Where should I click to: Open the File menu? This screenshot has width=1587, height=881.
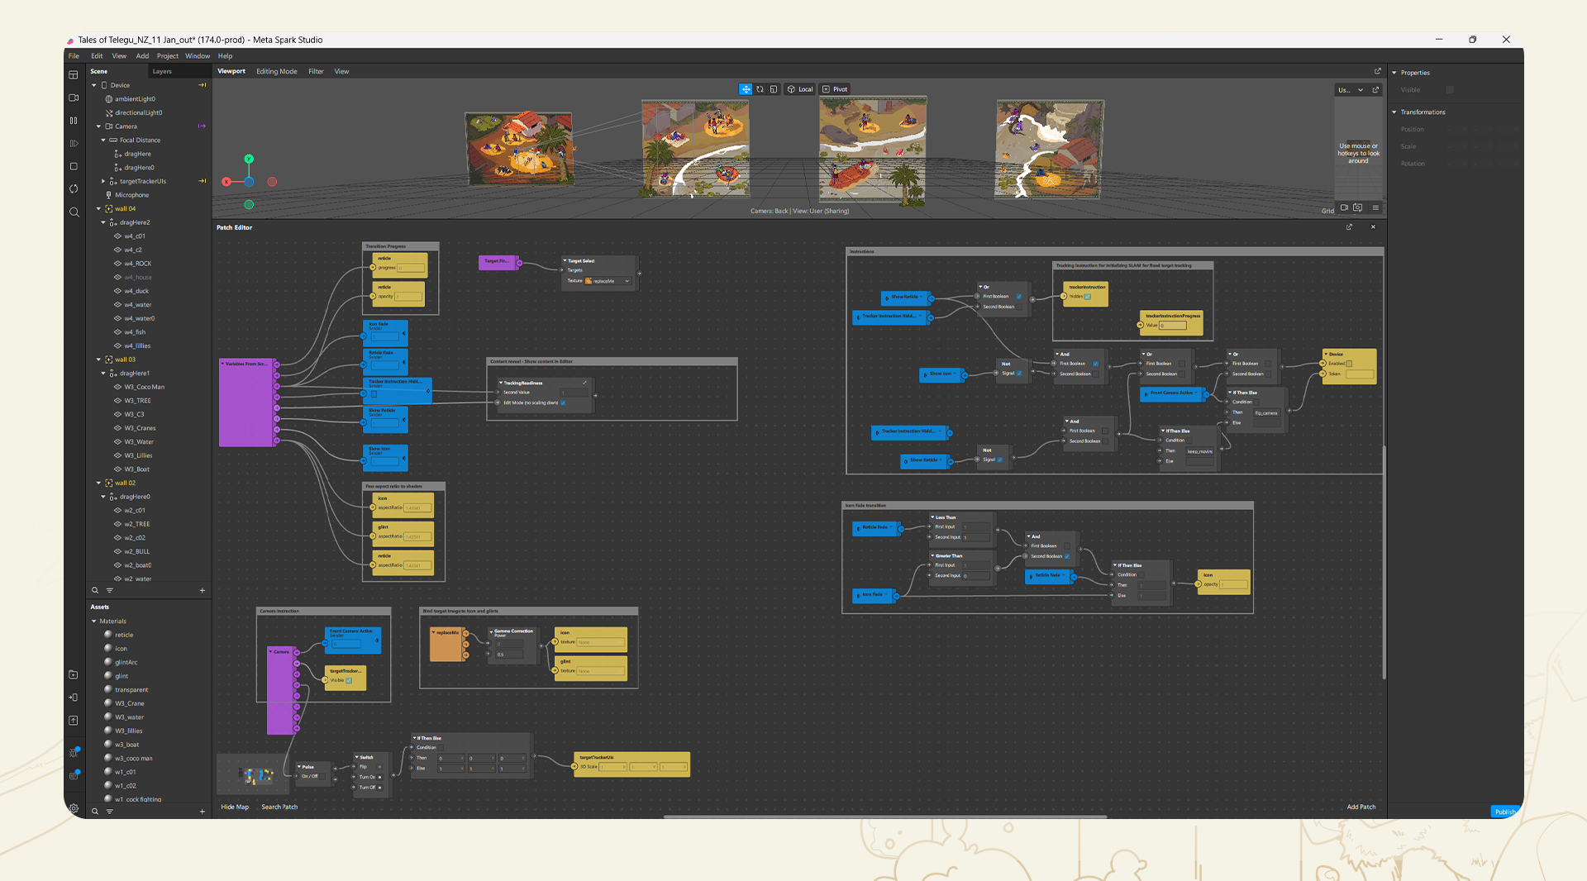tap(74, 56)
